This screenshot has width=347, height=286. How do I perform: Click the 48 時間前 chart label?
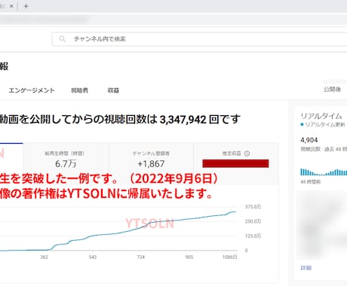tap(311, 181)
